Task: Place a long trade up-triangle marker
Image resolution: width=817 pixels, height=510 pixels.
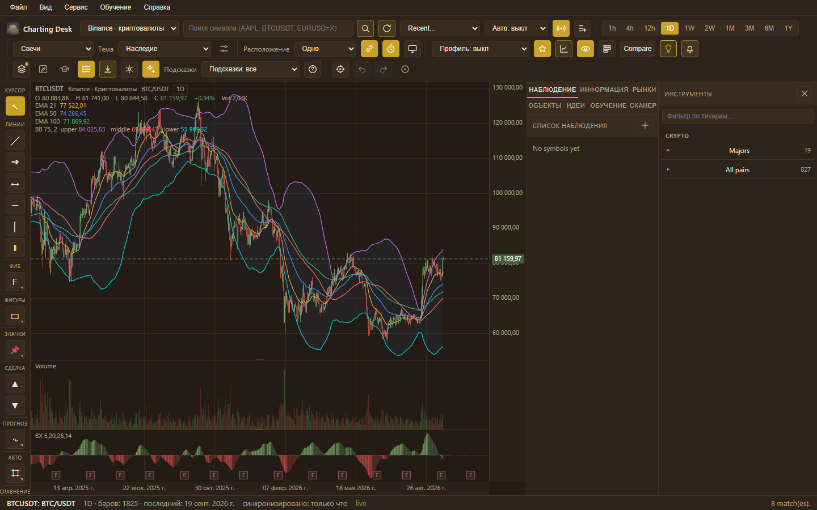Action: [x=15, y=384]
